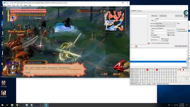Open the Options menu in Cemu
The height and width of the screenshot is (107, 190).
[9, 5]
